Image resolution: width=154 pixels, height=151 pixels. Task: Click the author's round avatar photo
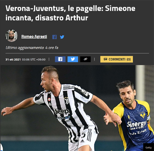pyautogui.click(x=11, y=36)
